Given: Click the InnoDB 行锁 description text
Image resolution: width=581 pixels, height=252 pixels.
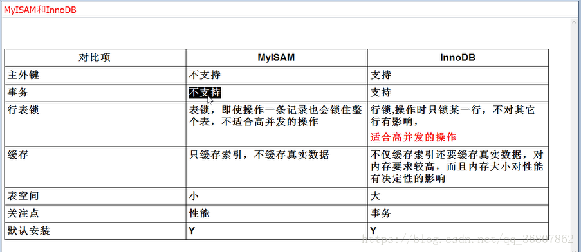Looking at the screenshot, I should coord(452,116).
